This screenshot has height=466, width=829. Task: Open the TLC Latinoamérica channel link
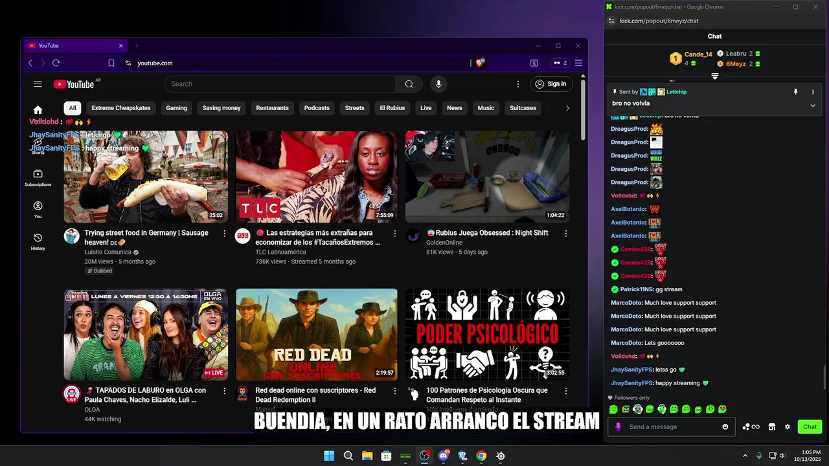click(280, 252)
